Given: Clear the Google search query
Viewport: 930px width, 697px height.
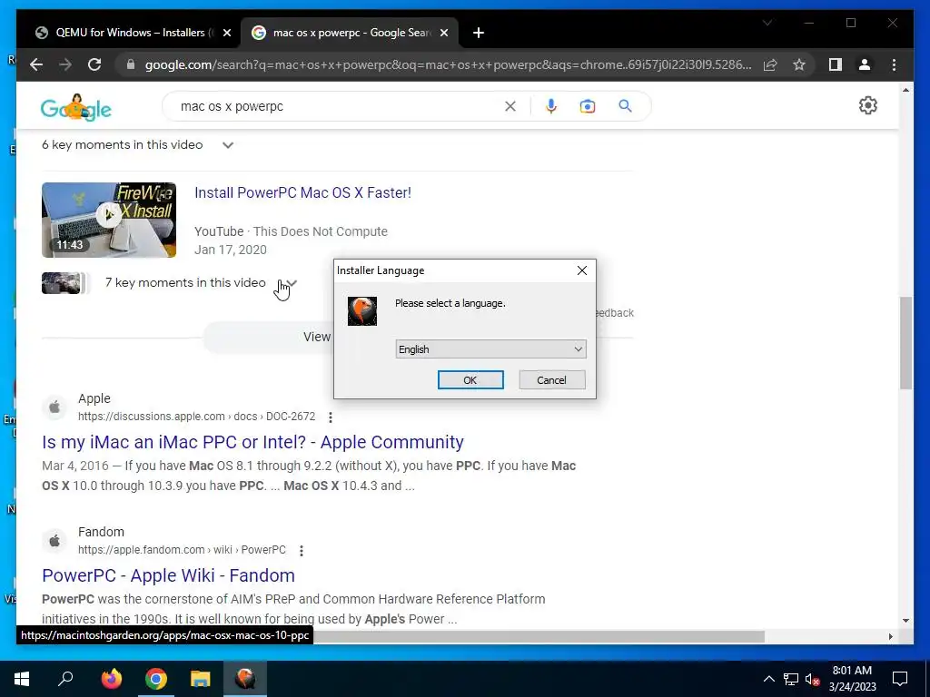Looking at the screenshot, I should click(x=510, y=106).
